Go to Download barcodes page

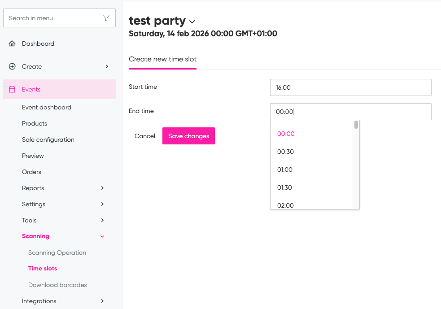coord(57,285)
